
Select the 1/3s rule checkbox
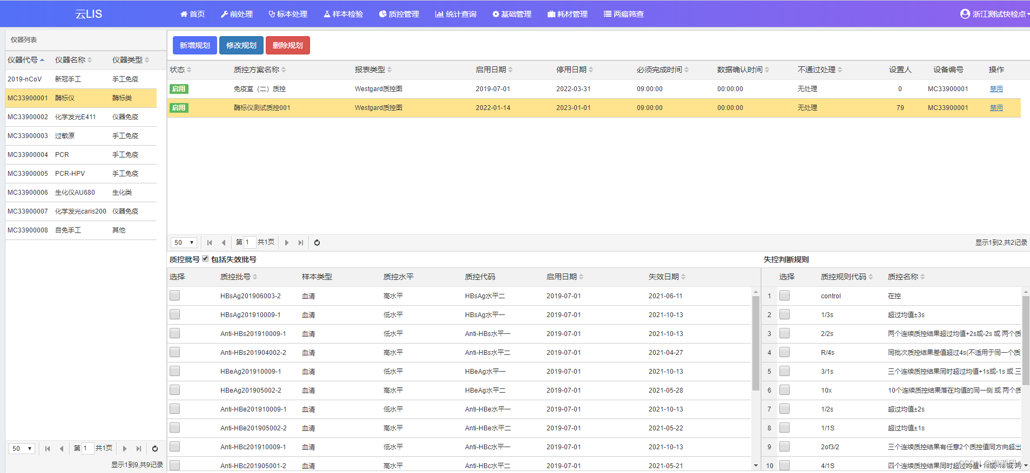pos(784,314)
